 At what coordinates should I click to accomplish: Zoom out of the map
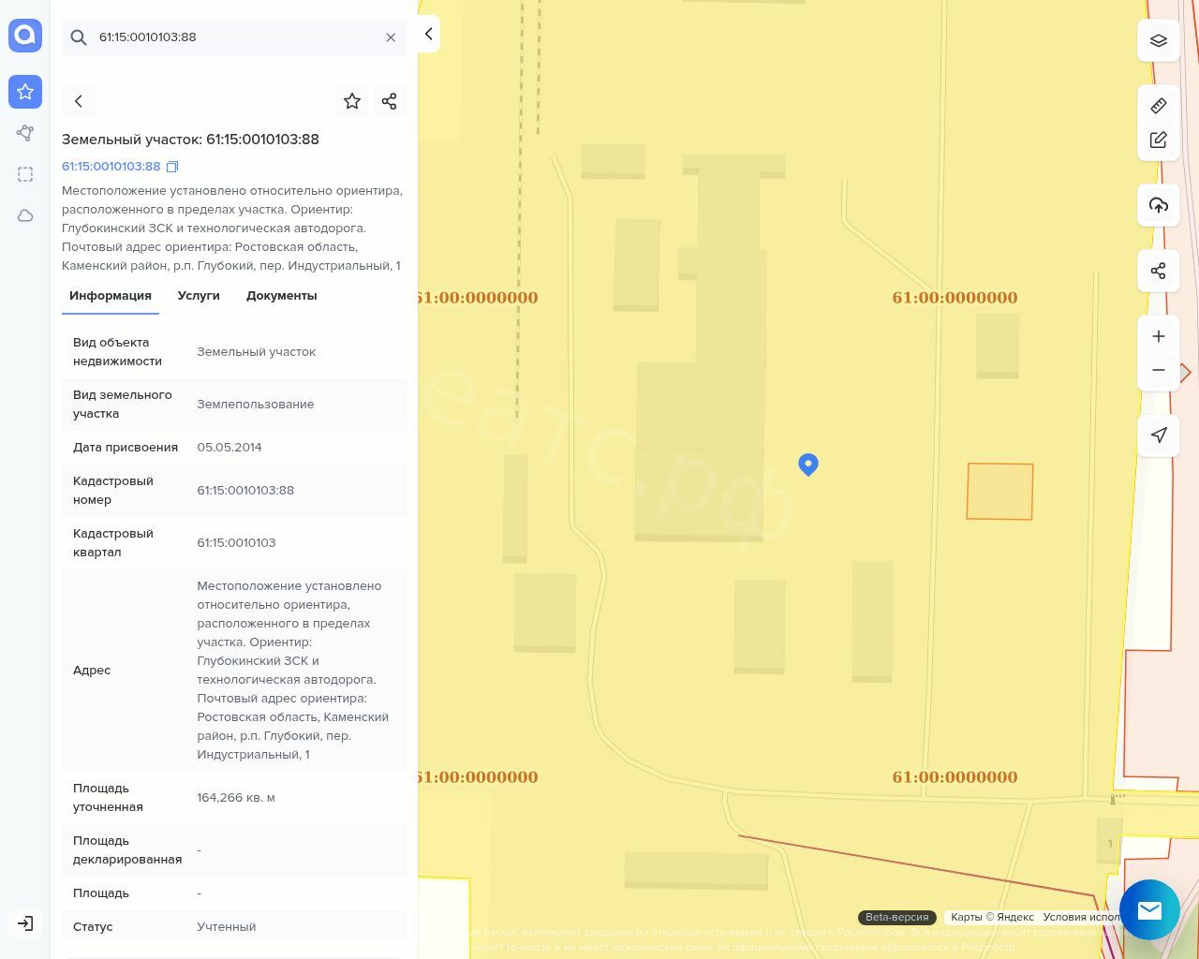1159,370
